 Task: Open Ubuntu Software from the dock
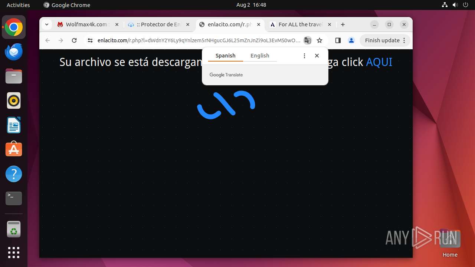coord(14,149)
